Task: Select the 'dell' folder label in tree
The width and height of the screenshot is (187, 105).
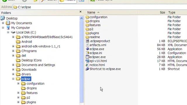Action: 24,56
